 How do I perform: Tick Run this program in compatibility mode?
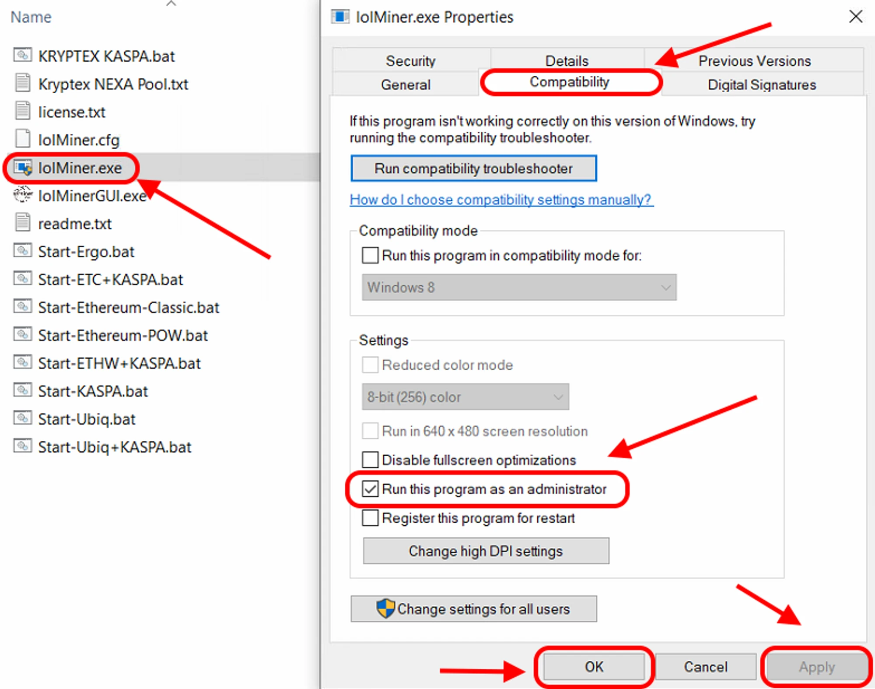pyautogui.click(x=370, y=255)
